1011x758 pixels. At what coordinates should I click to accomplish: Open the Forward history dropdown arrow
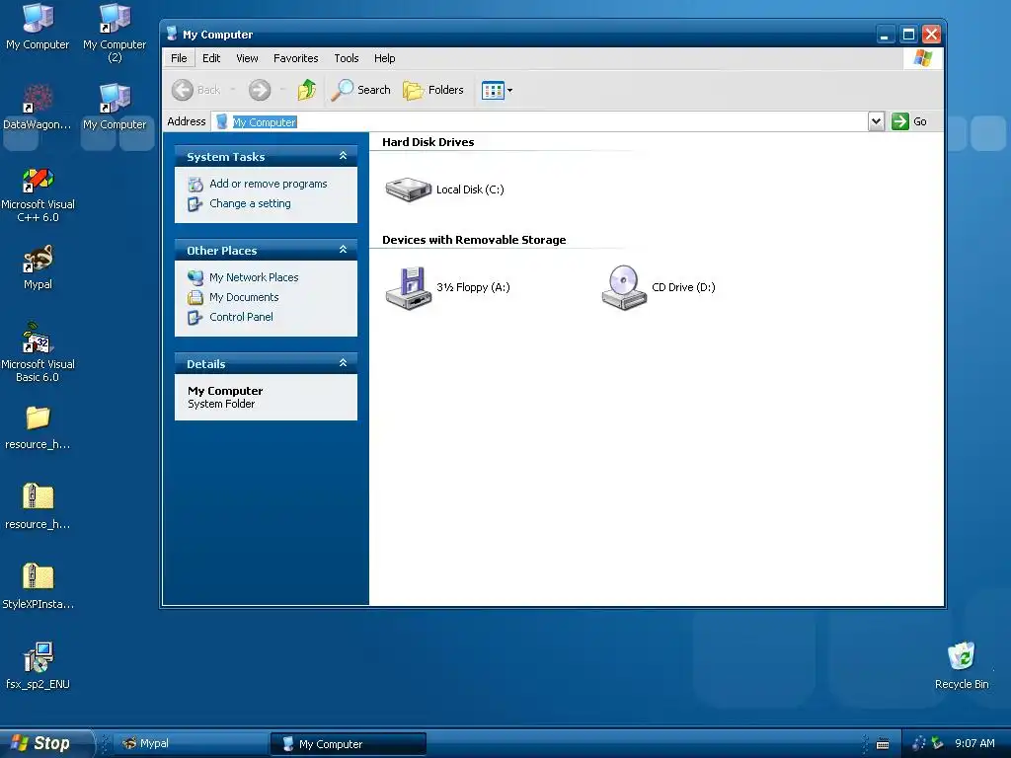click(282, 90)
